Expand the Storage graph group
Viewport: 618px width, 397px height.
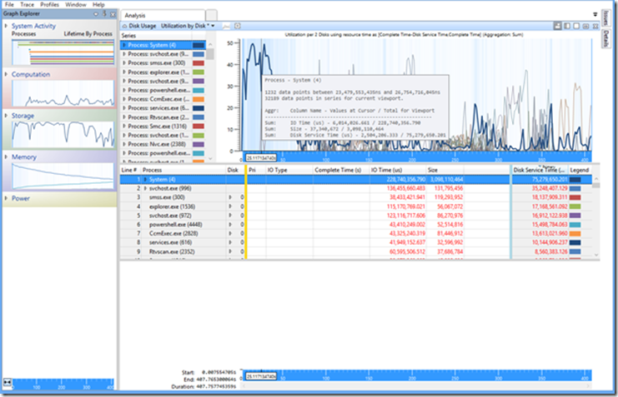[x=6, y=116]
